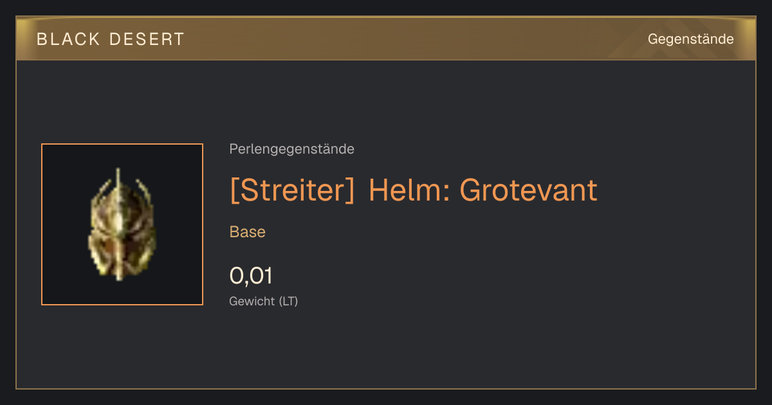Click the Helm: Grotevant item name
This screenshot has height=405, width=772.
[482, 190]
